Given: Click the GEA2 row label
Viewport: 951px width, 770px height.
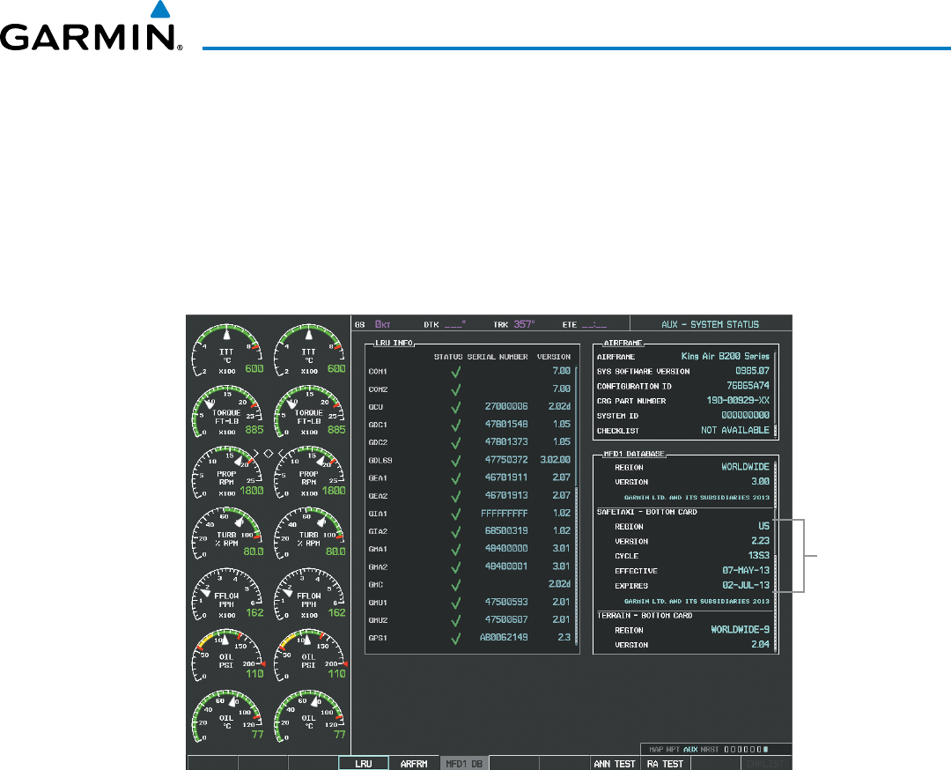Looking at the screenshot, I should 378,496.
